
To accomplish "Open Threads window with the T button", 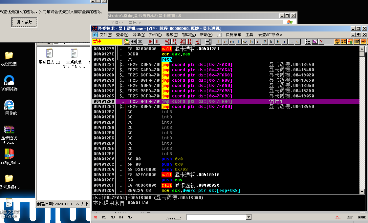I will [238, 42].
